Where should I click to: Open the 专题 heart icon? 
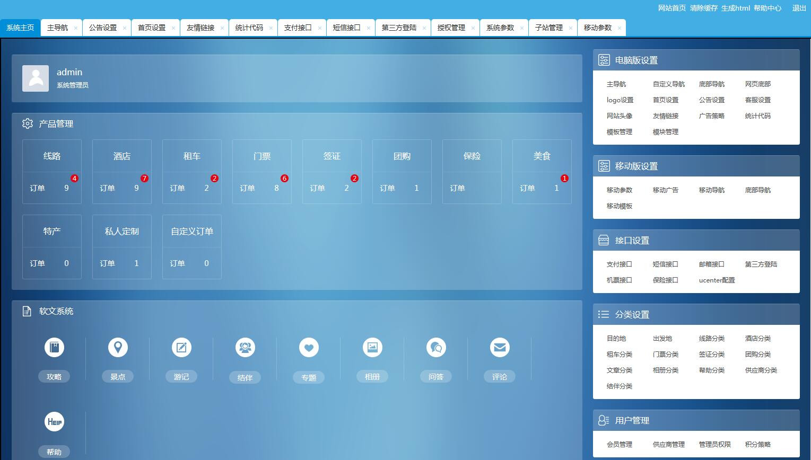point(309,348)
